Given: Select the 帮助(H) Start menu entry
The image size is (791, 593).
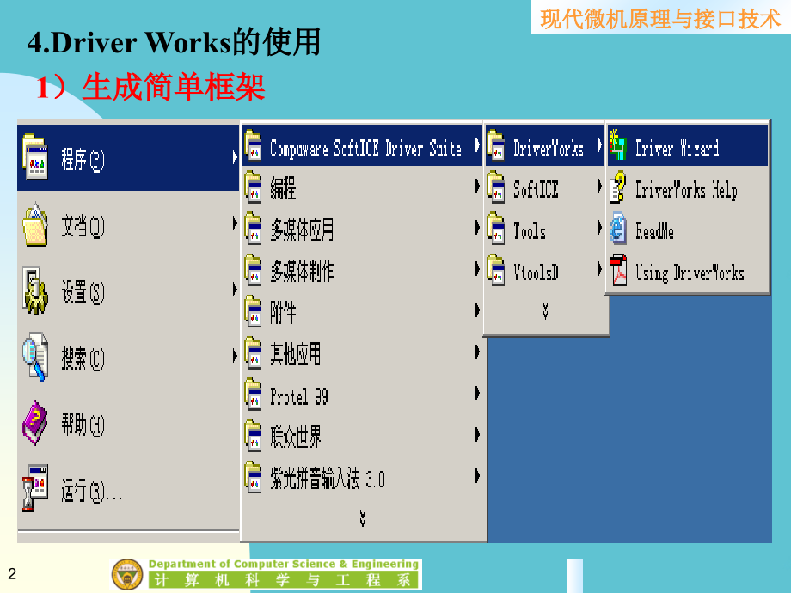Looking at the screenshot, I should pos(128,424).
